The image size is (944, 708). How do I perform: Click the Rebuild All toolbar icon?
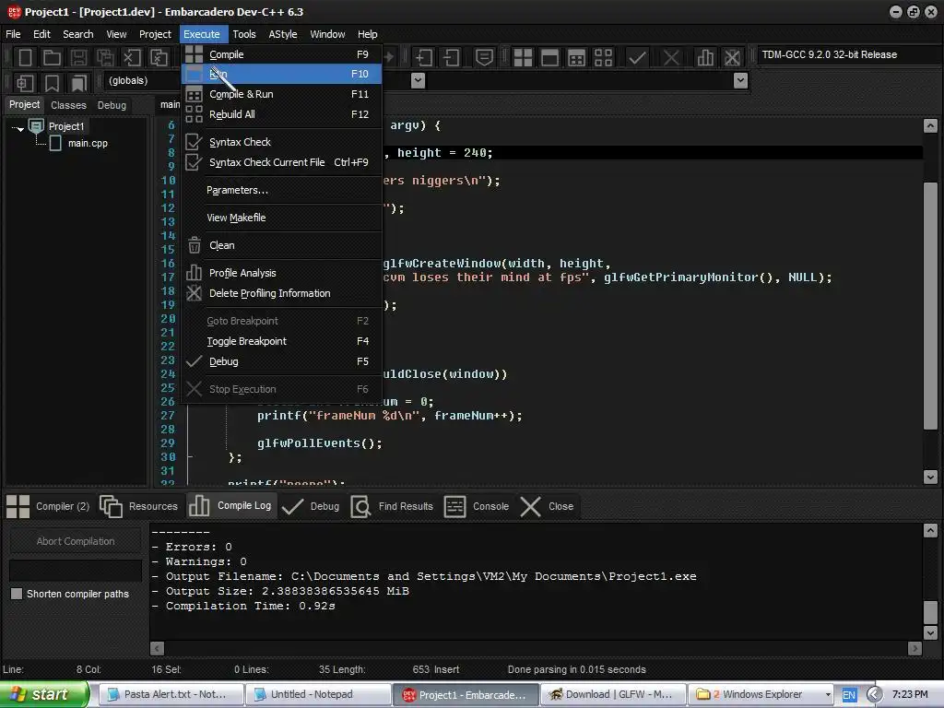(603, 58)
